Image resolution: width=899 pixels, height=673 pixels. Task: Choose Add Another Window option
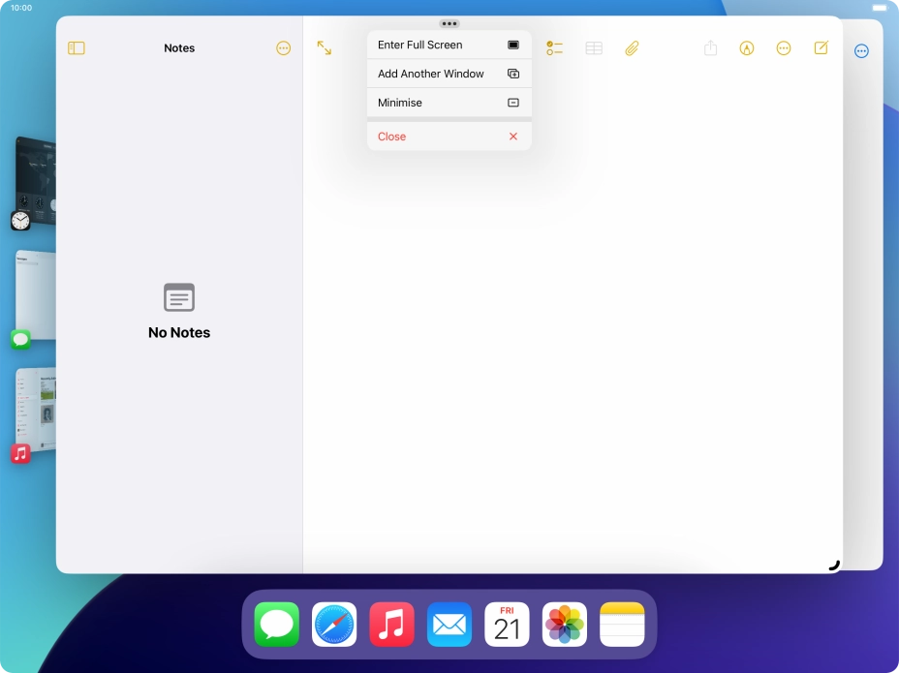(x=449, y=74)
